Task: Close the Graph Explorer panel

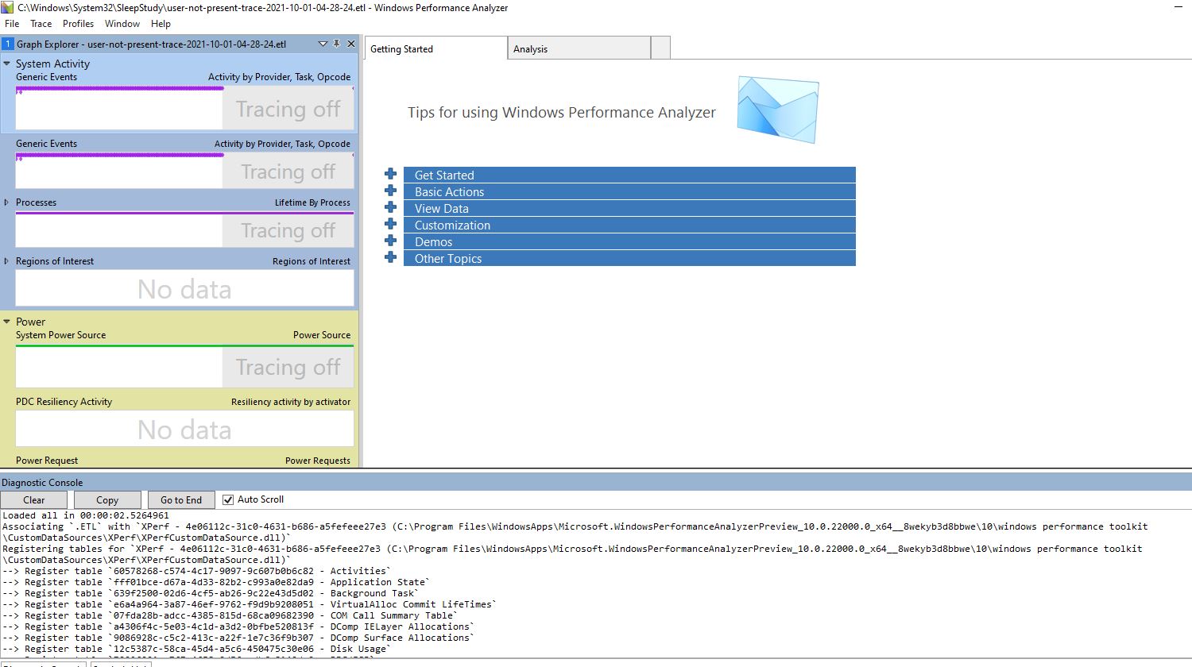Action: coord(350,44)
